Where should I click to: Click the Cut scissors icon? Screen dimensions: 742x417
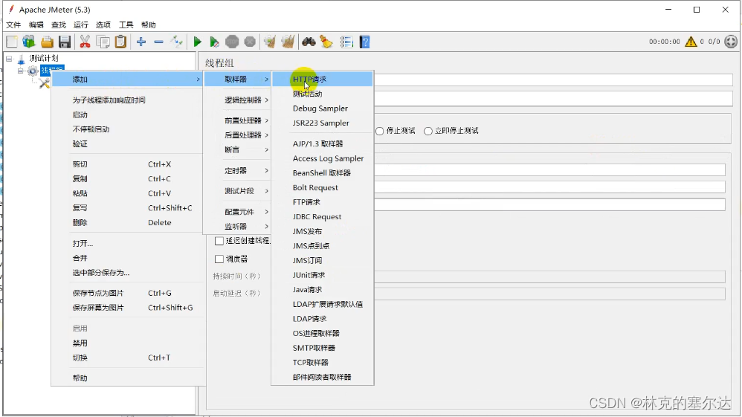(85, 42)
